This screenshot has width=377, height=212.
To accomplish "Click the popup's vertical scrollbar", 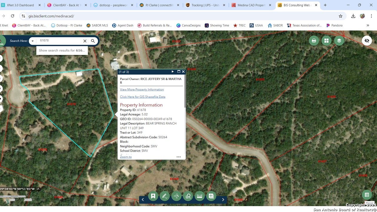I will [185, 92].
